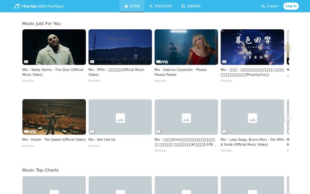This screenshot has width=310, height=194.
Task: Click MixerBox label under Lady Gaga mix
Action: tap(226, 150)
